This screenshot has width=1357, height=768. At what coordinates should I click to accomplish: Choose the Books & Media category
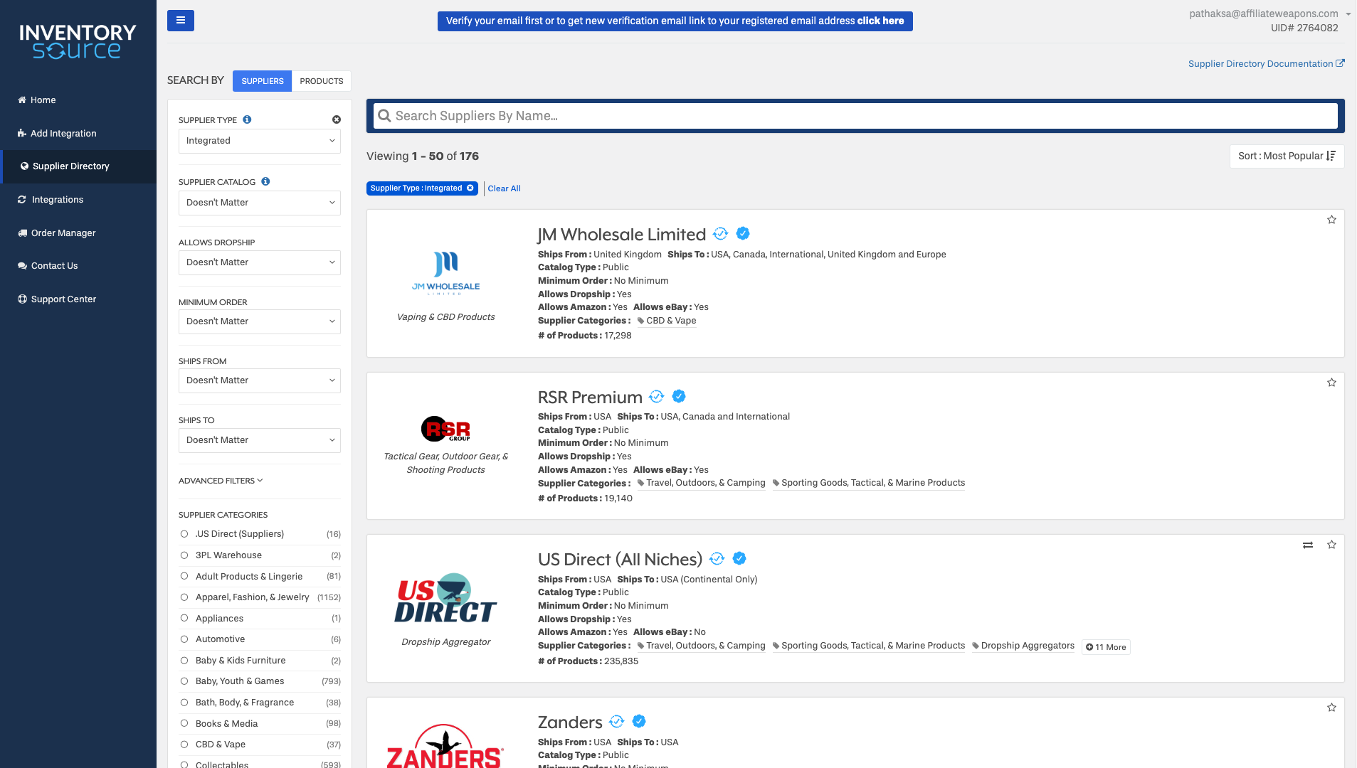click(x=186, y=723)
